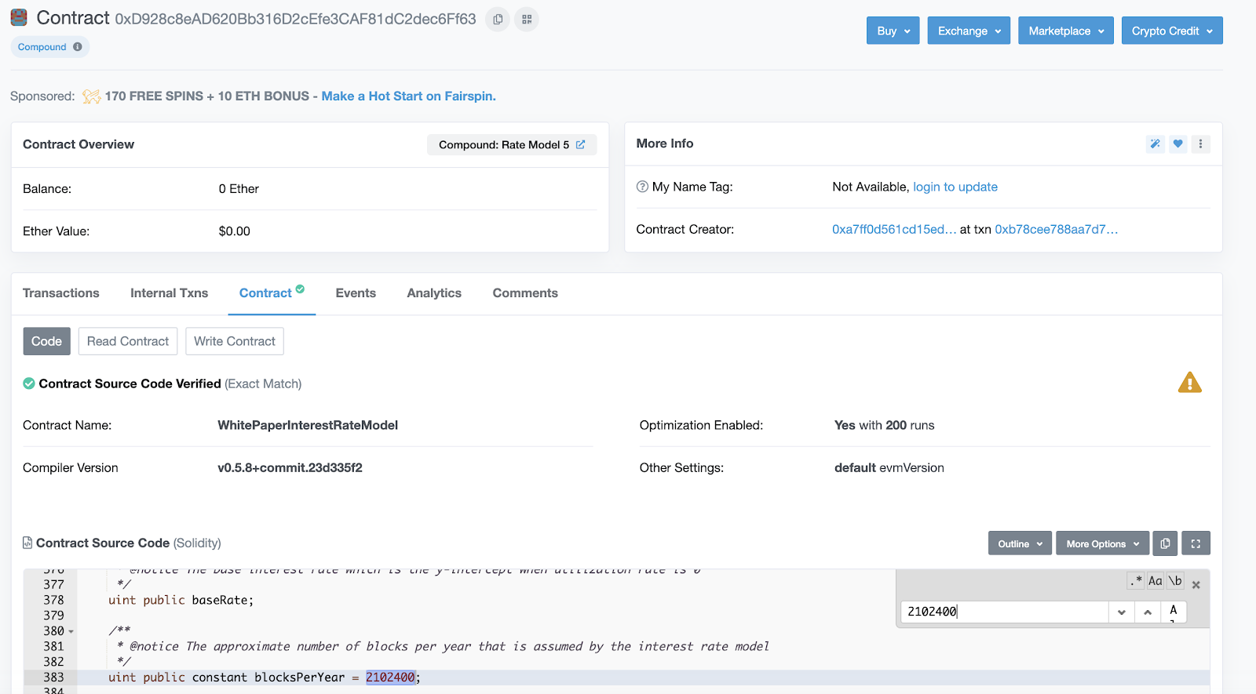Click the question mark beside My Name Tag
Viewport: 1256px width, 694px height.
click(642, 187)
